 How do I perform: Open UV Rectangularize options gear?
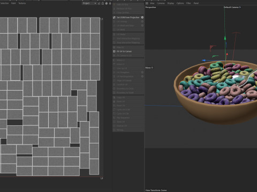[142, 76]
